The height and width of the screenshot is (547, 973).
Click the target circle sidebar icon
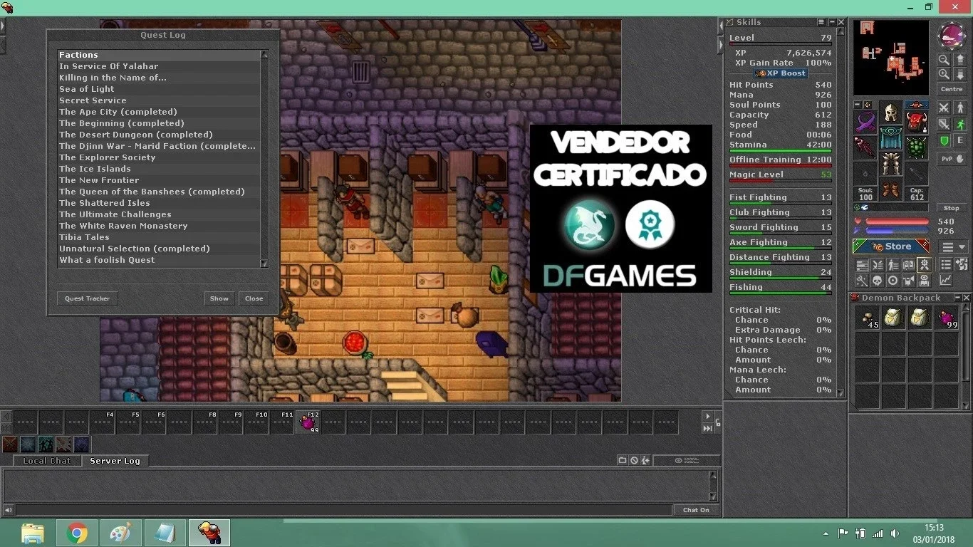(x=893, y=281)
